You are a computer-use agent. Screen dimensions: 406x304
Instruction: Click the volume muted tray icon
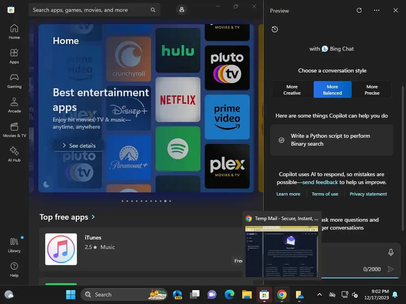point(355,294)
